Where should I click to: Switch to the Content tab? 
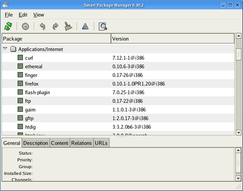coord(60,143)
